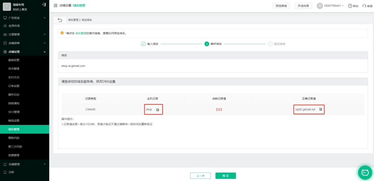The image size is (374, 181).
Task: Click the 上一步 button
Action: pyautogui.click(x=200, y=176)
